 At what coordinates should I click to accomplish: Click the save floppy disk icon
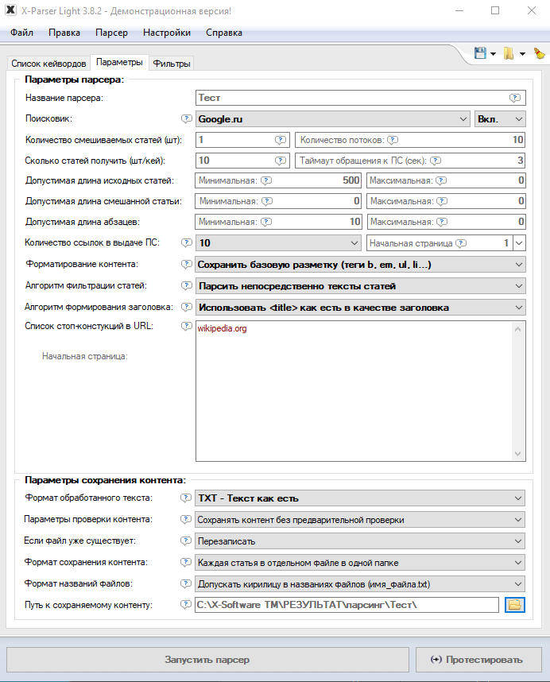coord(480,53)
